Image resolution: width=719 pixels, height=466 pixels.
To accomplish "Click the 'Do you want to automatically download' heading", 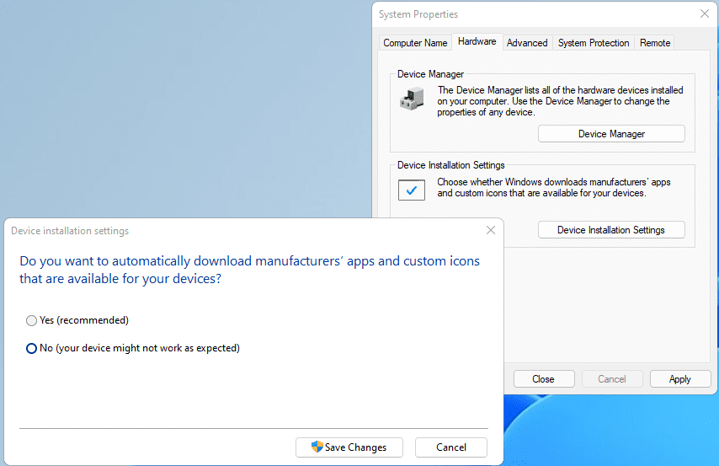I will coord(249,270).
